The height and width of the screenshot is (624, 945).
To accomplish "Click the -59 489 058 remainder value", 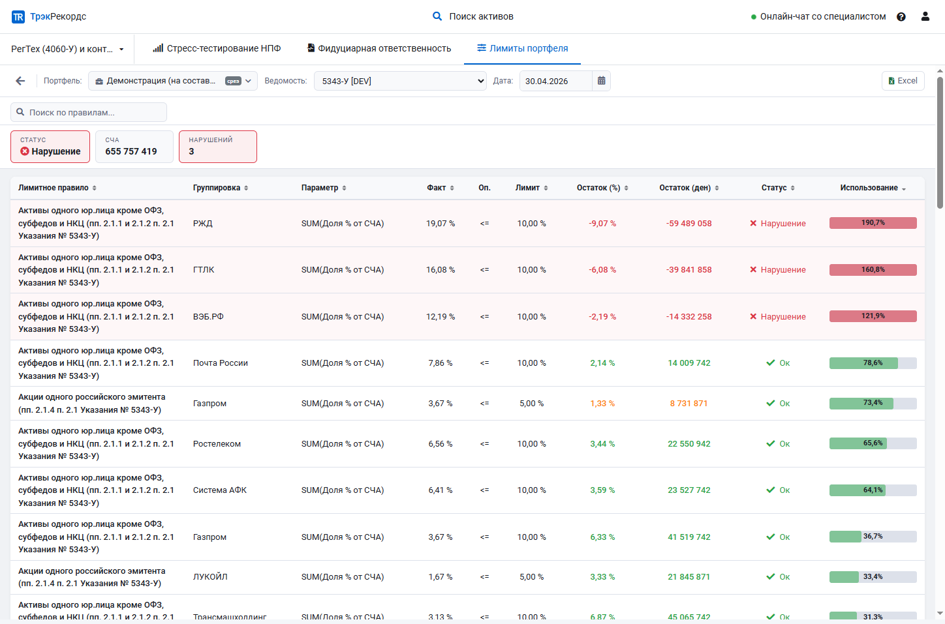I will pos(689,224).
